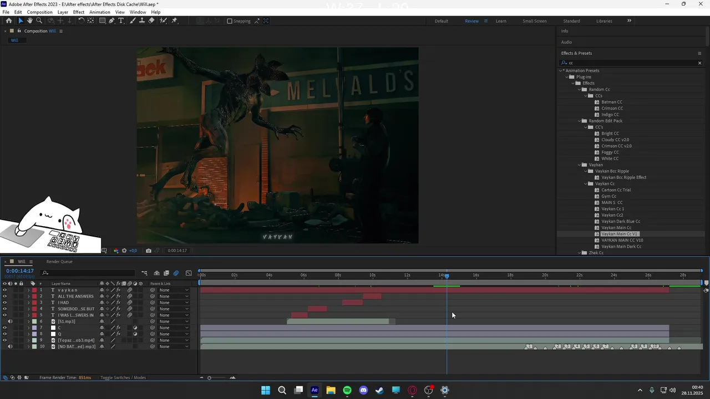Expand properties of layer 5 'I WAS L...SWERS IN'
This screenshot has height=399, width=710.
[28, 315]
